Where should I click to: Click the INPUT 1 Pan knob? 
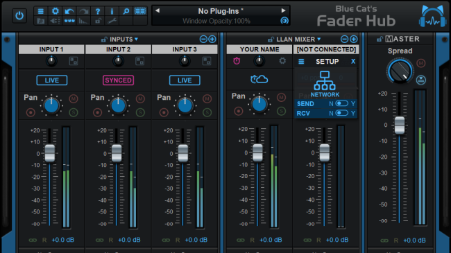51,105
